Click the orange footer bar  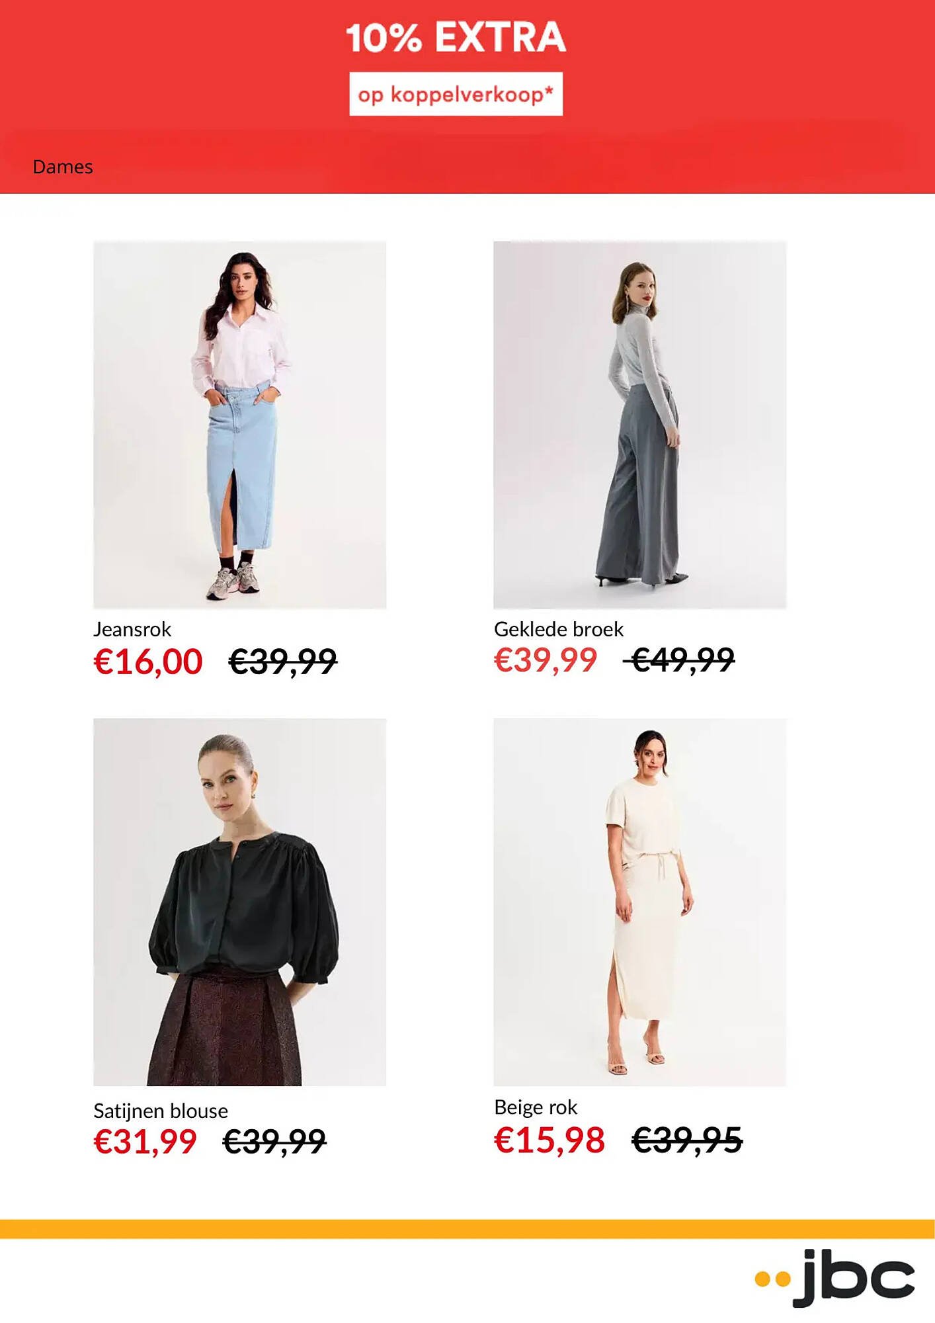(467, 1229)
